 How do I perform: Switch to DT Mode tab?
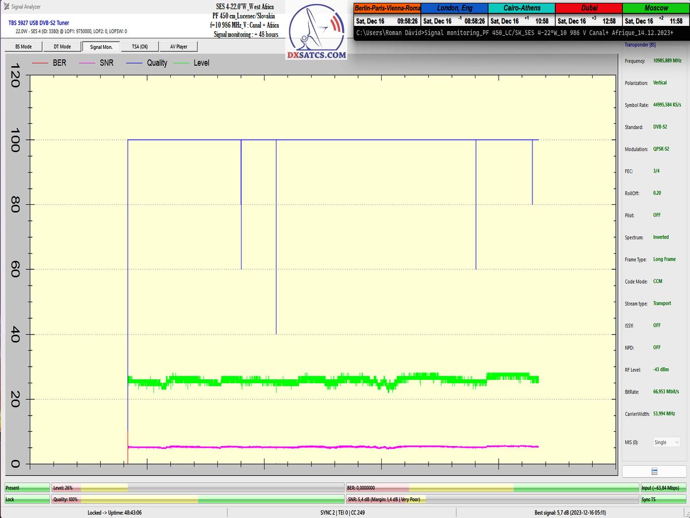[62, 47]
